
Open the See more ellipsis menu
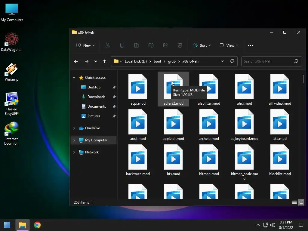click(x=250, y=45)
